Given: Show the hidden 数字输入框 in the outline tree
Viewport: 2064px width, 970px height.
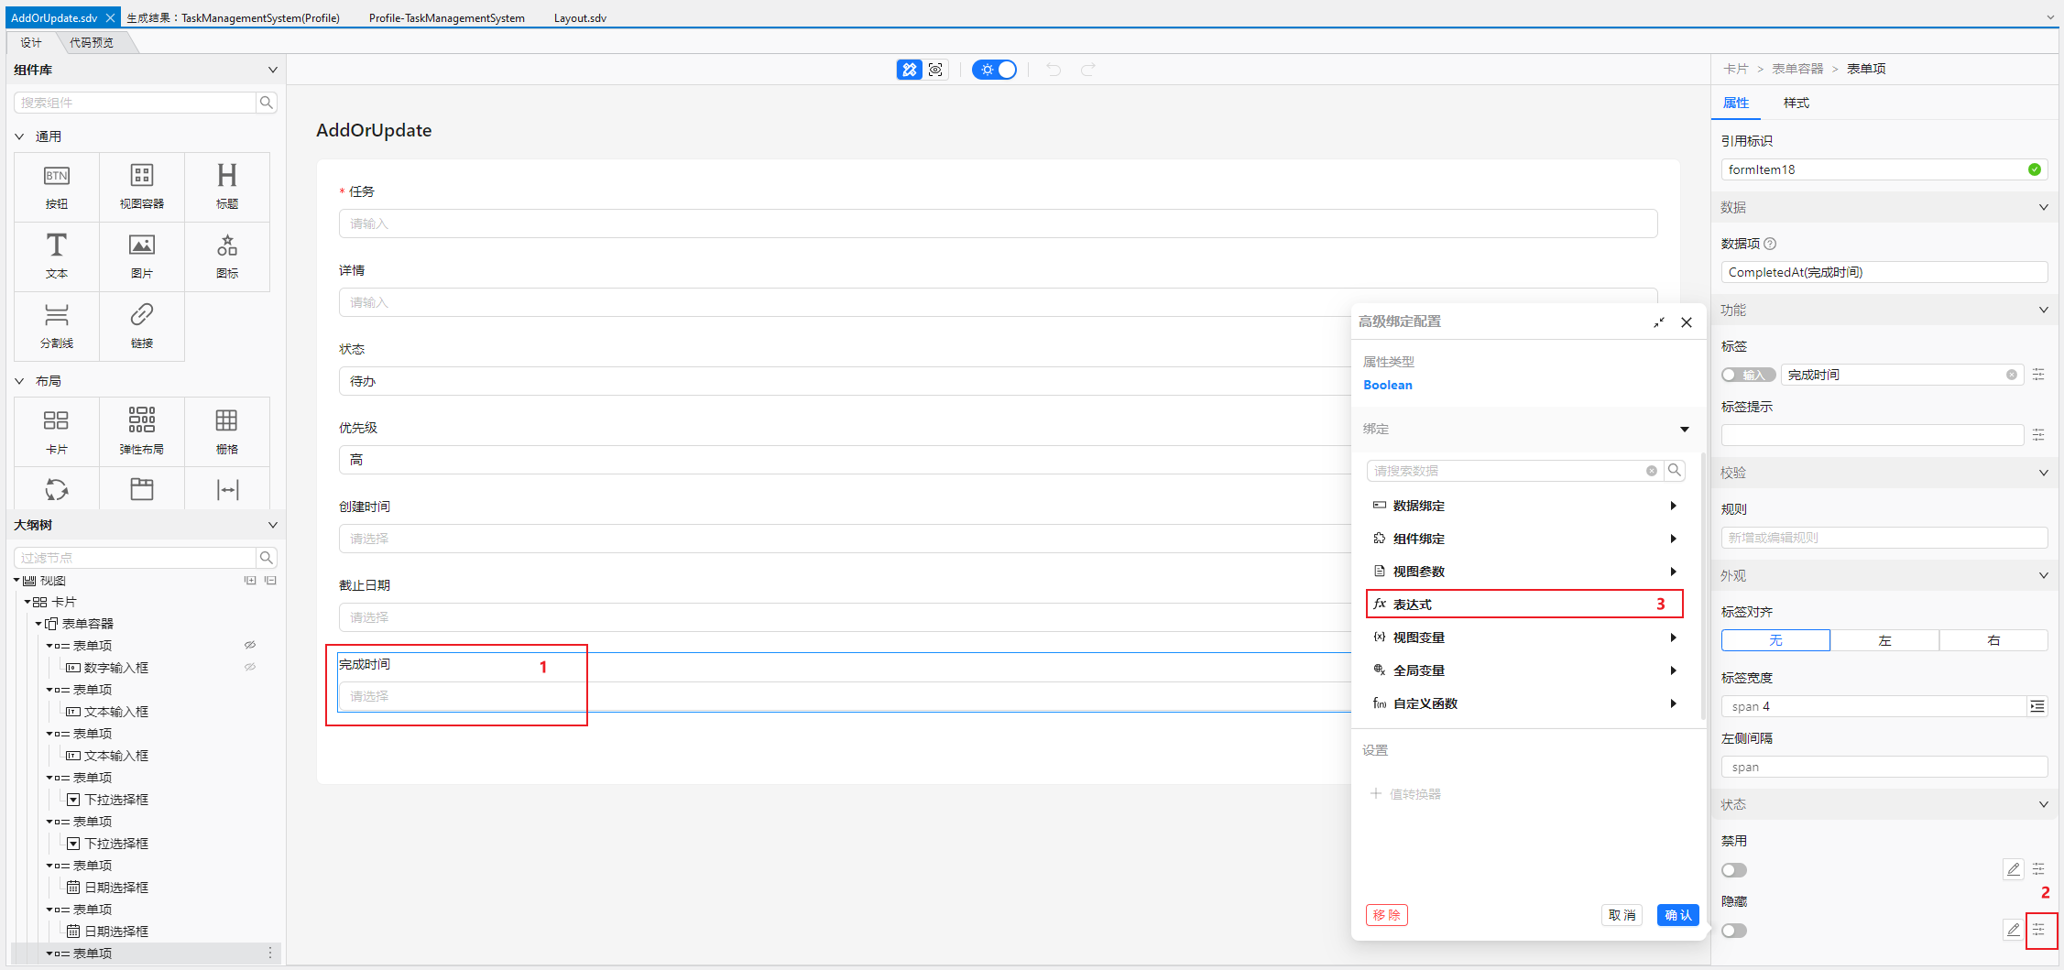Looking at the screenshot, I should coord(249,667).
